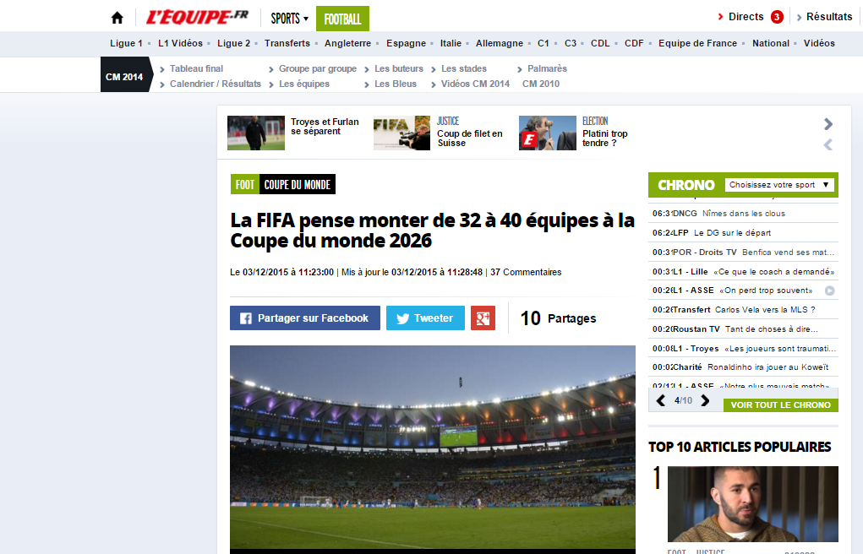863x554 pixels.
Task: Show next headlines with right carousel arrow
Action: click(827, 124)
